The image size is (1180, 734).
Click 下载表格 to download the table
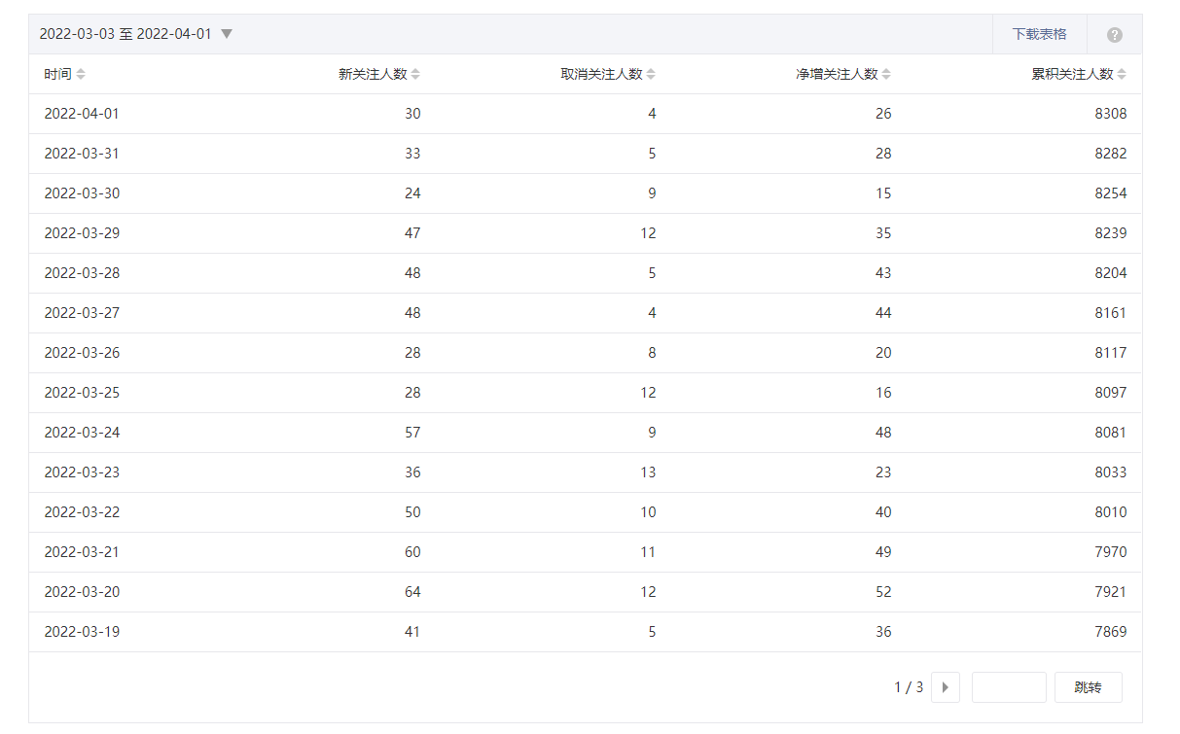point(1039,34)
